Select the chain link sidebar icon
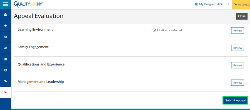The width and height of the screenshot is (250, 110). click(x=6, y=81)
